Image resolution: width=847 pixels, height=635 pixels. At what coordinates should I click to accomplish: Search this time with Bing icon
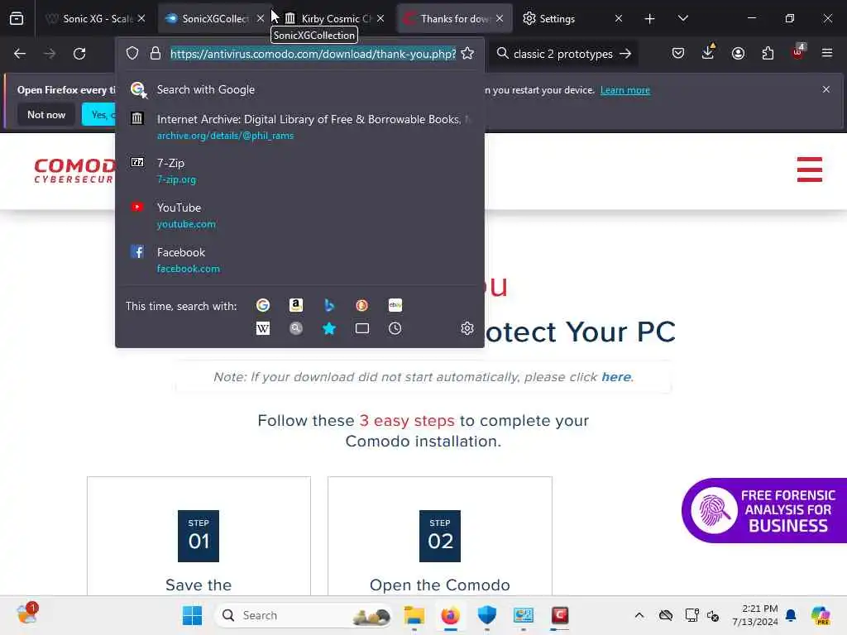(x=329, y=306)
